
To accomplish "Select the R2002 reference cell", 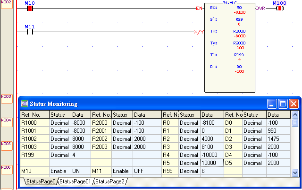I will pyautogui.click(x=101, y=139).
